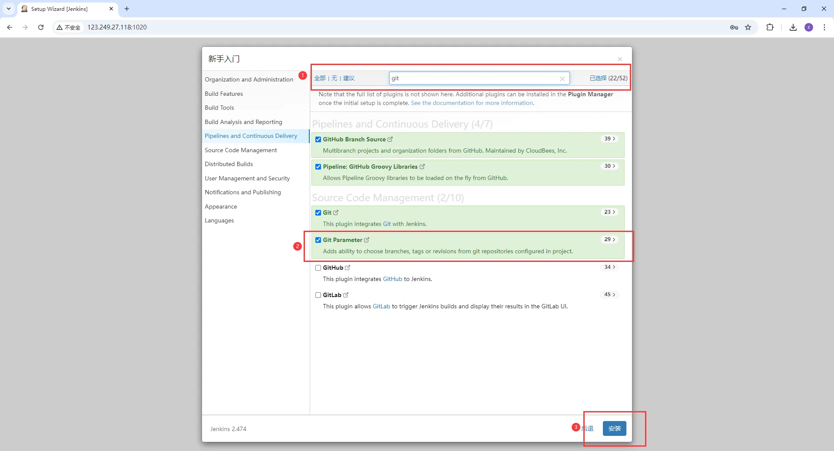This screenshot has height=451, width=834.
Task: Check the GitHub plugin checkbox
Action: pos(318,268)
